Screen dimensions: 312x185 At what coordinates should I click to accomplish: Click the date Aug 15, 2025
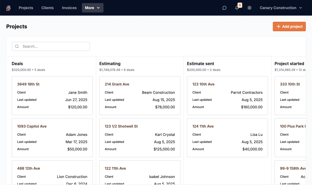point(164,100)
